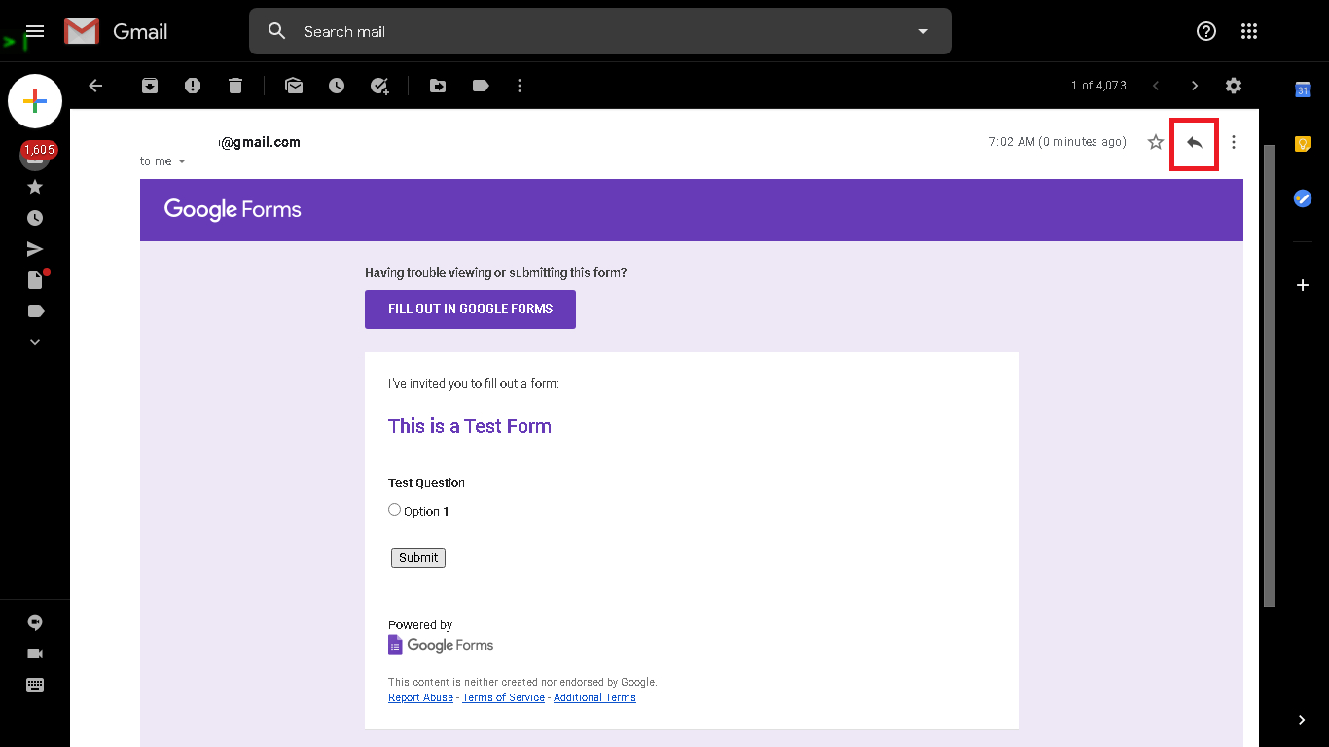This screenshot has height=747, width=1329.
Task: Open Sent mail in the sidebar
Action: pos(35,249)
